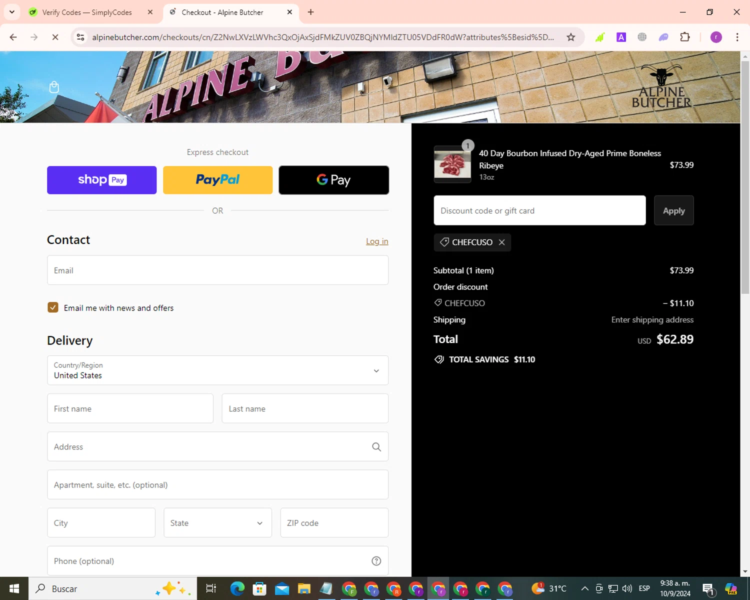This screenshot has height=600, width=750.
Task: Open the Country/Region dropdown
Action: pos(217,370)
